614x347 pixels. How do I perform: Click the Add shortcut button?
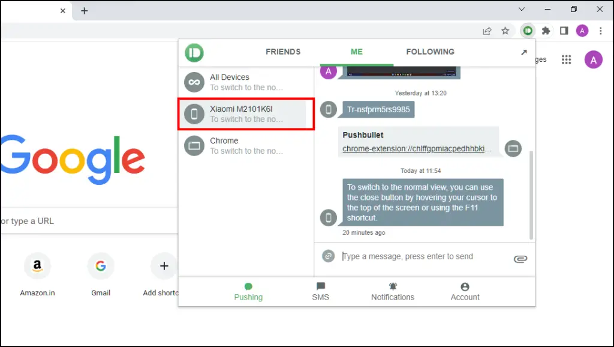pyautogui.click(x=161, y=275)
